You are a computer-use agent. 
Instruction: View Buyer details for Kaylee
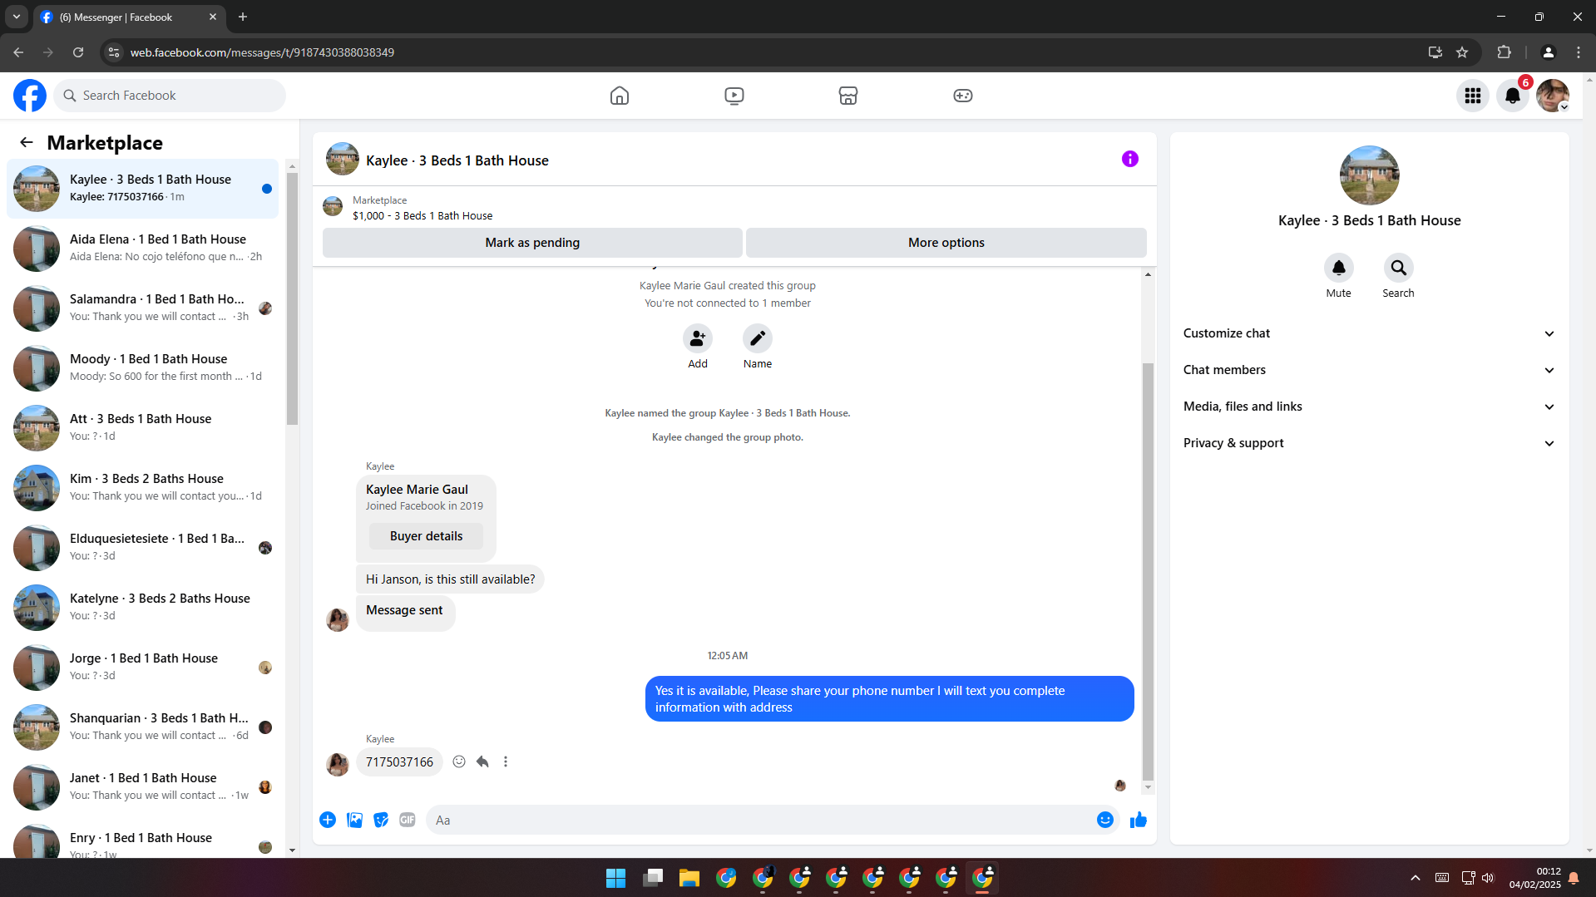(x=426, y=536)
